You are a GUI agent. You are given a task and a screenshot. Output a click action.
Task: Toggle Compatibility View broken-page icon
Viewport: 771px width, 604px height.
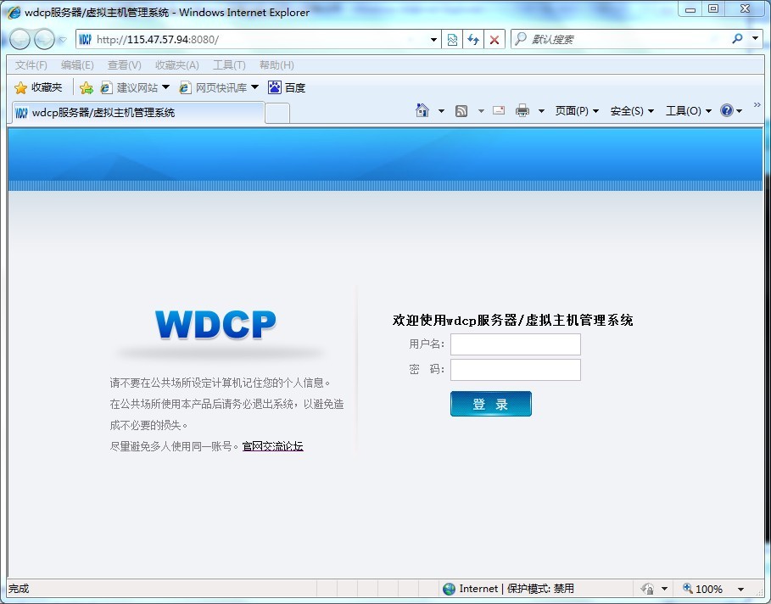[x=452, y=40]
